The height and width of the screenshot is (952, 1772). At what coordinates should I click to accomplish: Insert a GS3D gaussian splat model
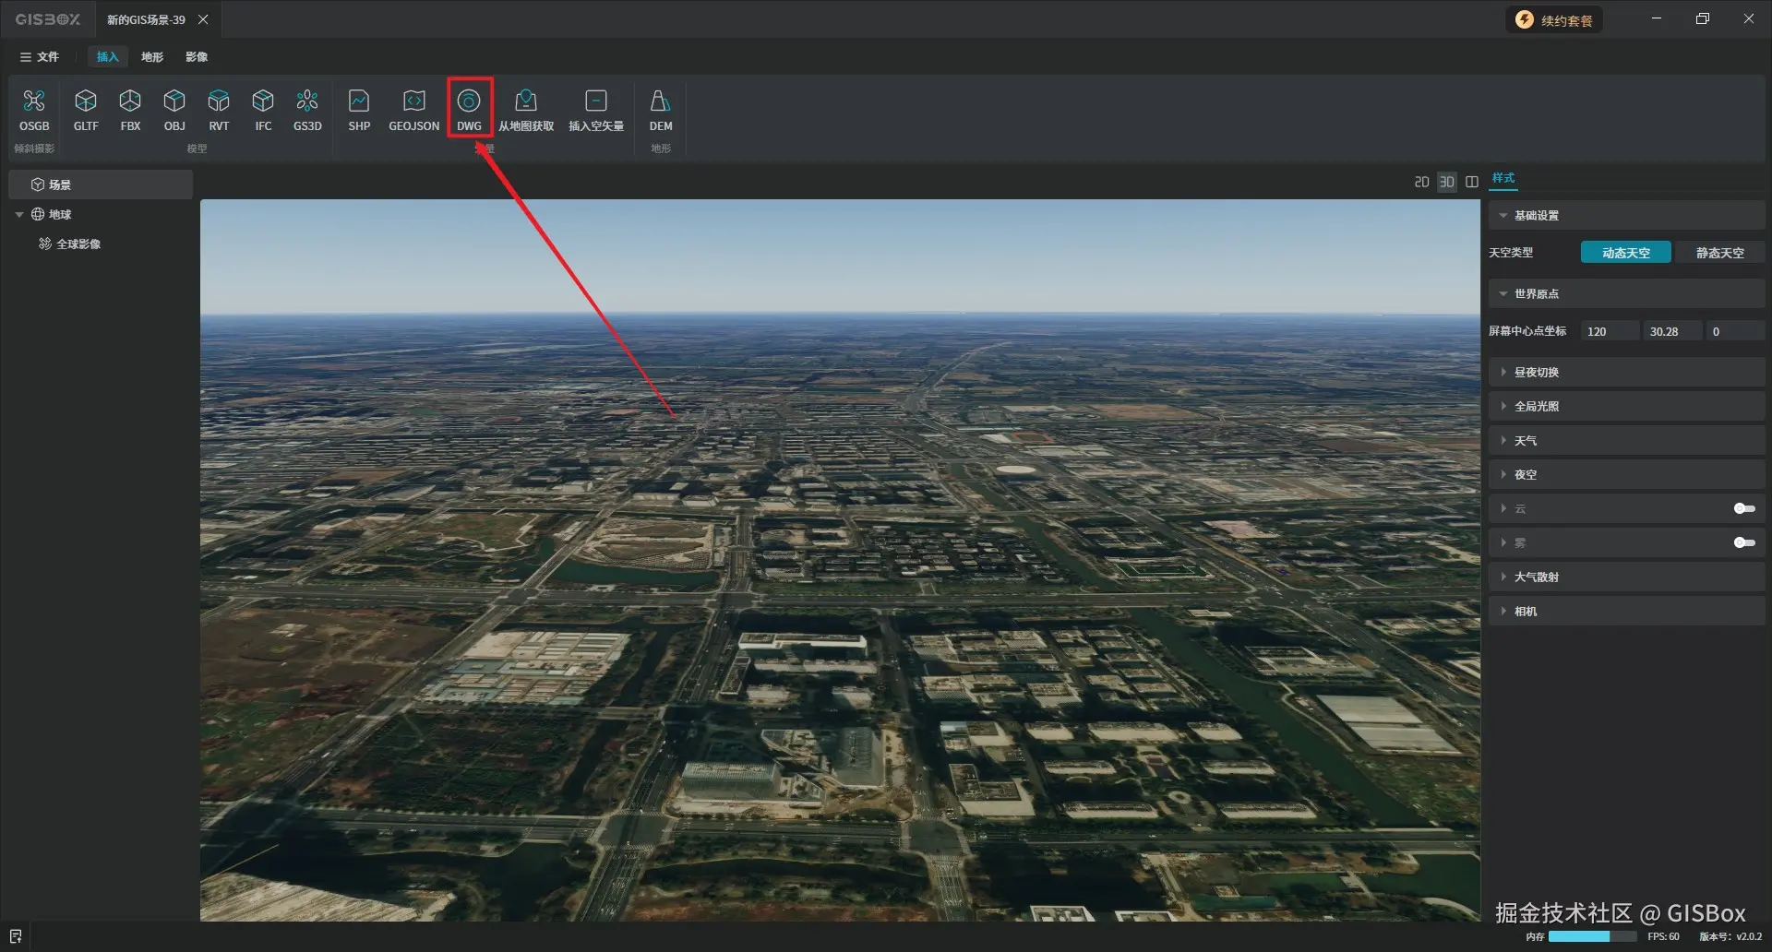pyautogui.click(x=307, y=110)
